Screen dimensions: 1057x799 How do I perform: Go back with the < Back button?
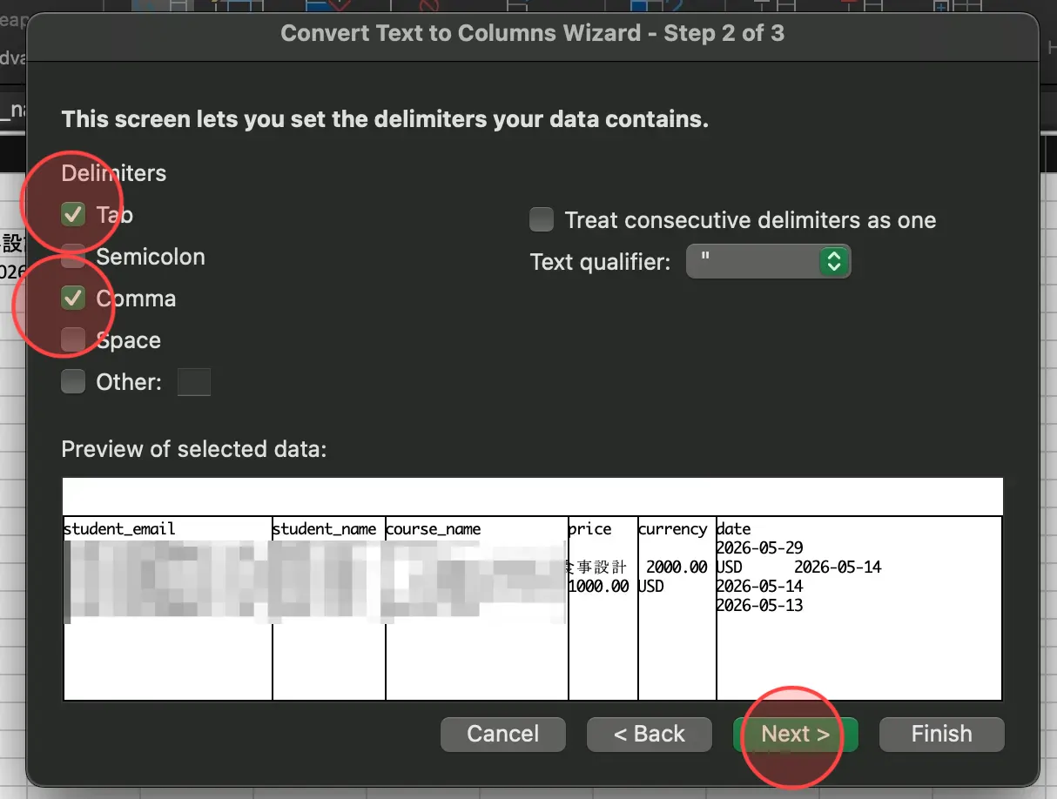click(650, 735)
